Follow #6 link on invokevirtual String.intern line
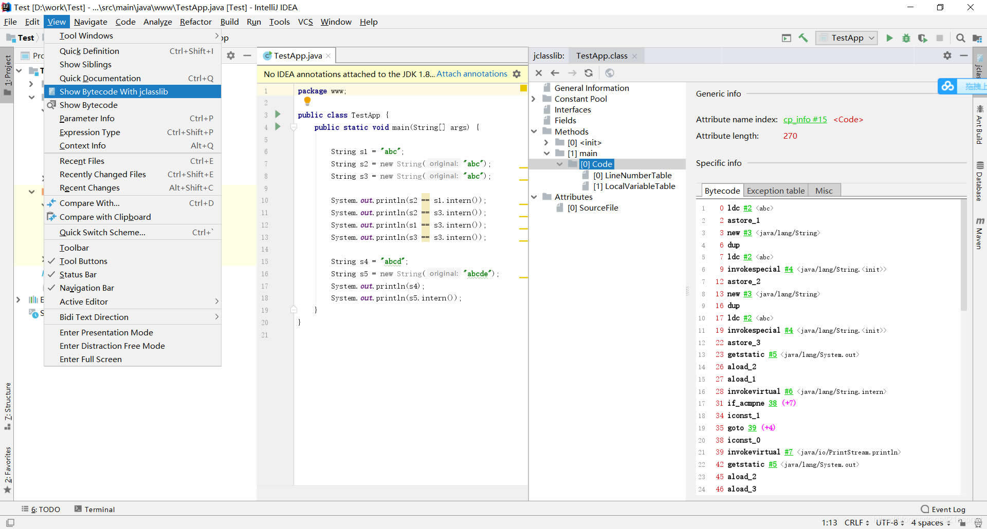 tap(789, 391)
